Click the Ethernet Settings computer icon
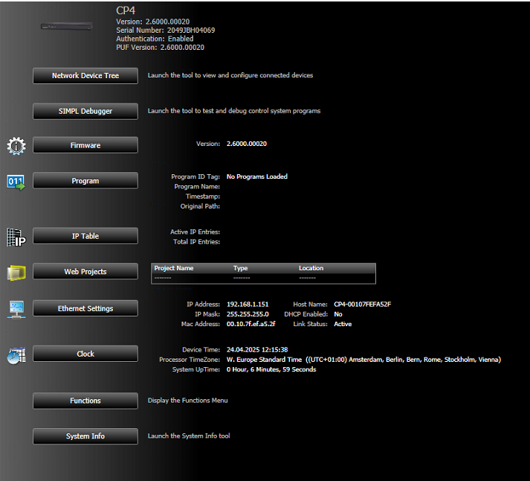This screenshot has height=481, width=530. (x=16, y=309)
